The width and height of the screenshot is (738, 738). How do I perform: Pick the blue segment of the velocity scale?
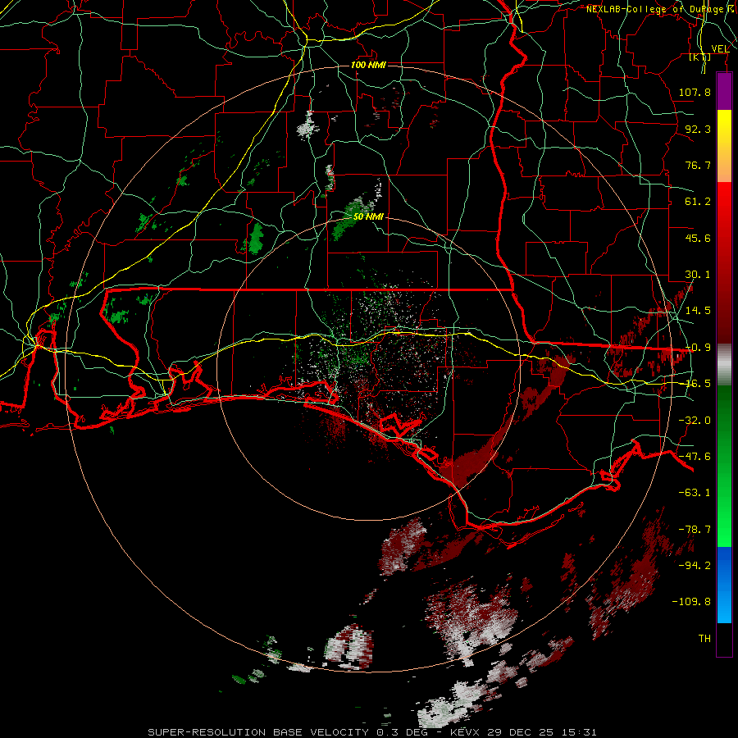[x=724, y=585]
